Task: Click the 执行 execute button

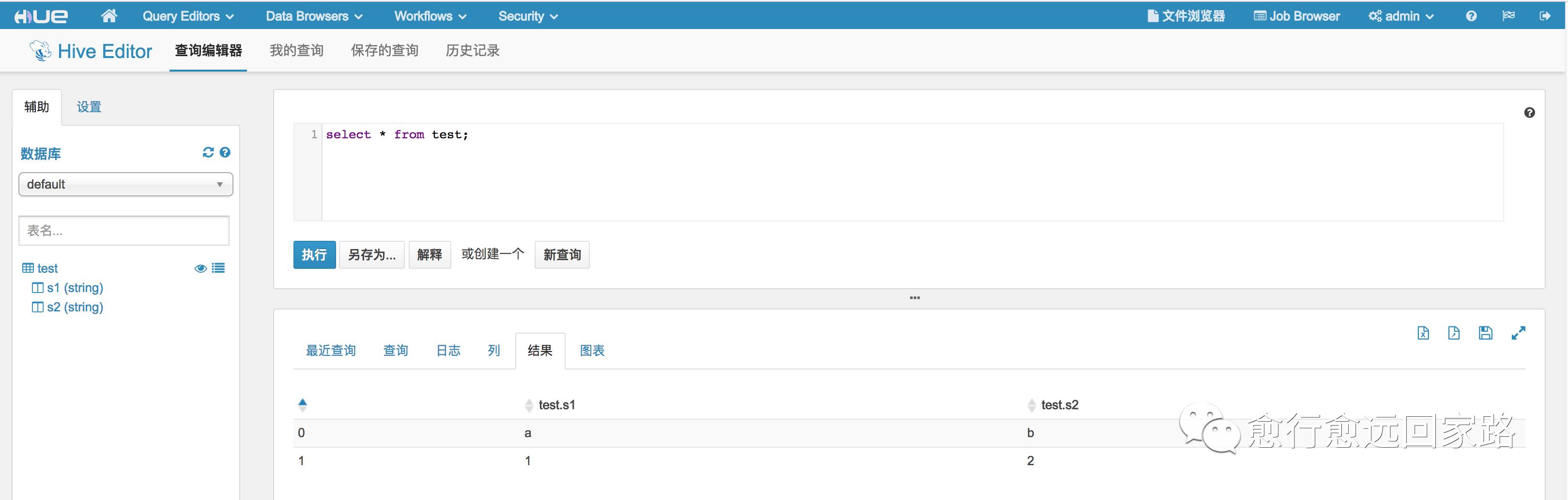Action: tap(314, 254)
